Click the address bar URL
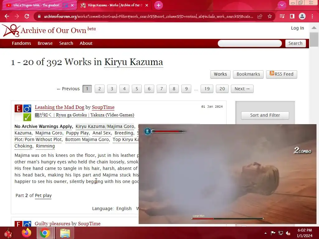This screenshot has width=319, height=239. click(149, 16)
